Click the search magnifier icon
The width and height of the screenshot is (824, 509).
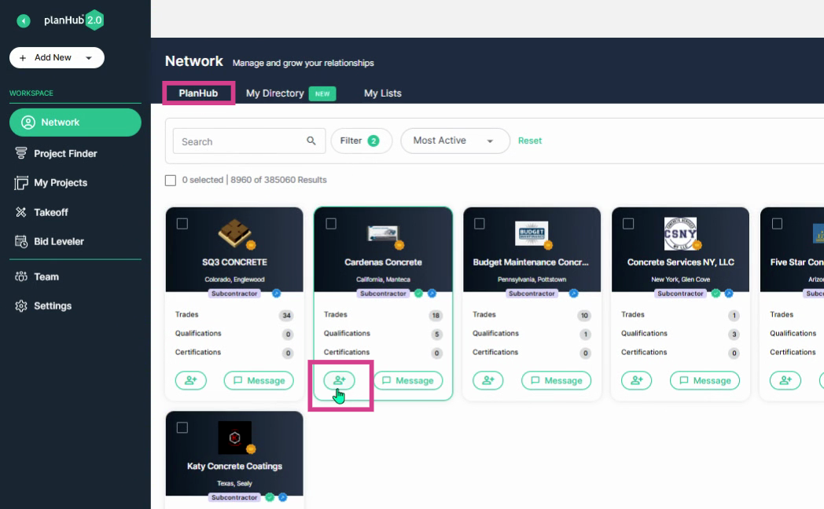pos(311,141)
